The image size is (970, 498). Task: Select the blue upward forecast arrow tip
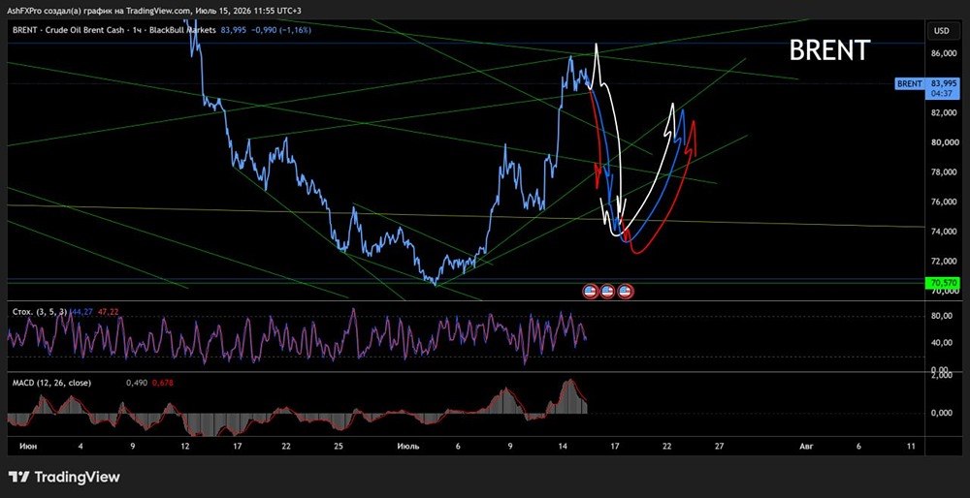point(682,113)
